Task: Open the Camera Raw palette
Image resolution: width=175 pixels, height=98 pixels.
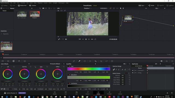Action: point(2,61)
